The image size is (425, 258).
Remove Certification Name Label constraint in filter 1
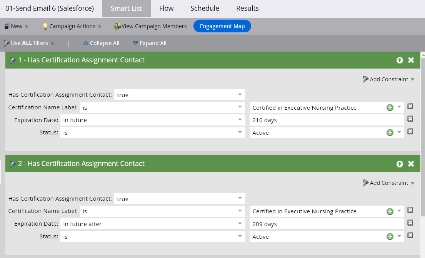pos(410,106)
